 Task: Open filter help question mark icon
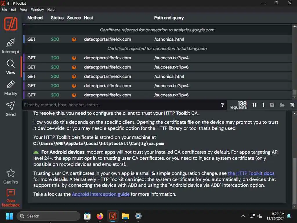pyautogui.click(x=222, y=105)
